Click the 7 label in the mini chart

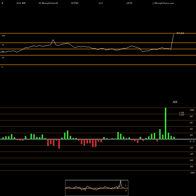pos(125,185)
